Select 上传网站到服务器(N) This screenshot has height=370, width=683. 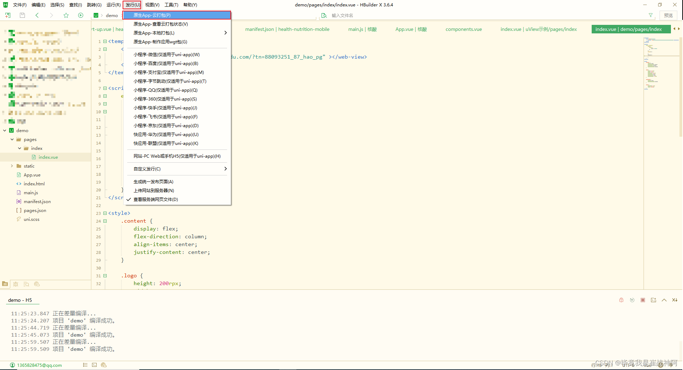pos(177,191)
